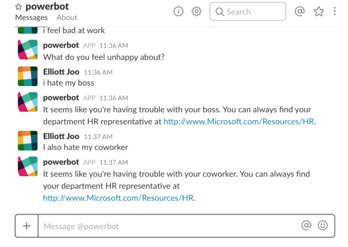This screenshot has height=247, width=348.
Task: Click 11:37 AM timestamp on Elliott Joo's coworker message
Action: pos(98,136)
